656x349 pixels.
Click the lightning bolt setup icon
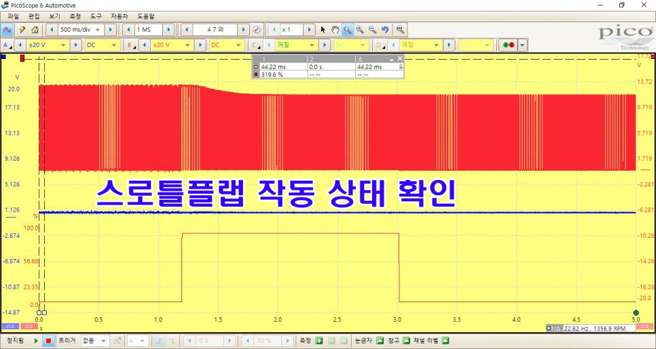point(22,30)
